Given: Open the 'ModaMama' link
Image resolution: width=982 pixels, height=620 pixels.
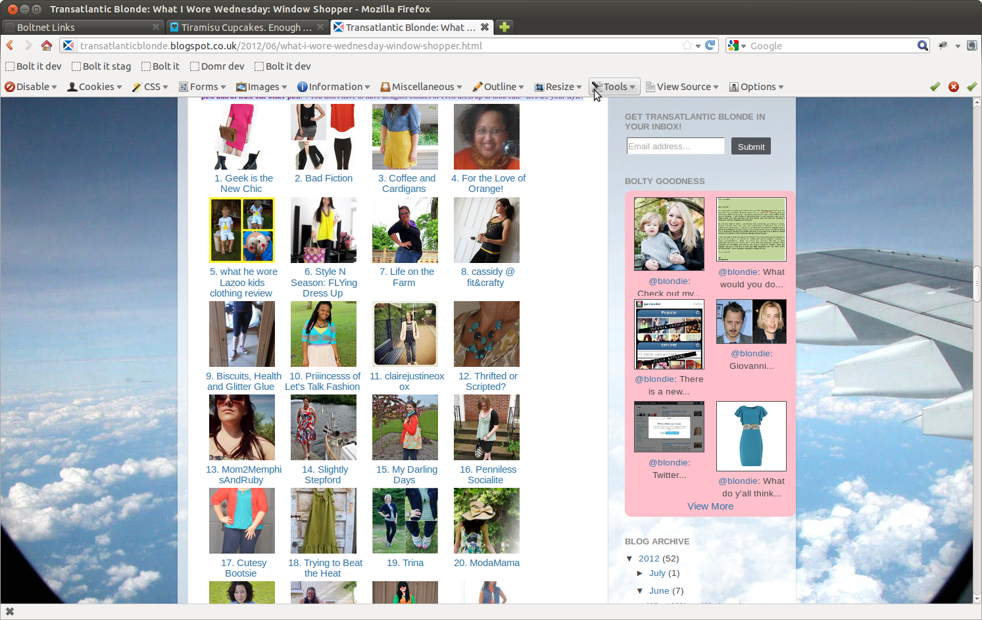Looking at the screenshot, I should point(487,563).
